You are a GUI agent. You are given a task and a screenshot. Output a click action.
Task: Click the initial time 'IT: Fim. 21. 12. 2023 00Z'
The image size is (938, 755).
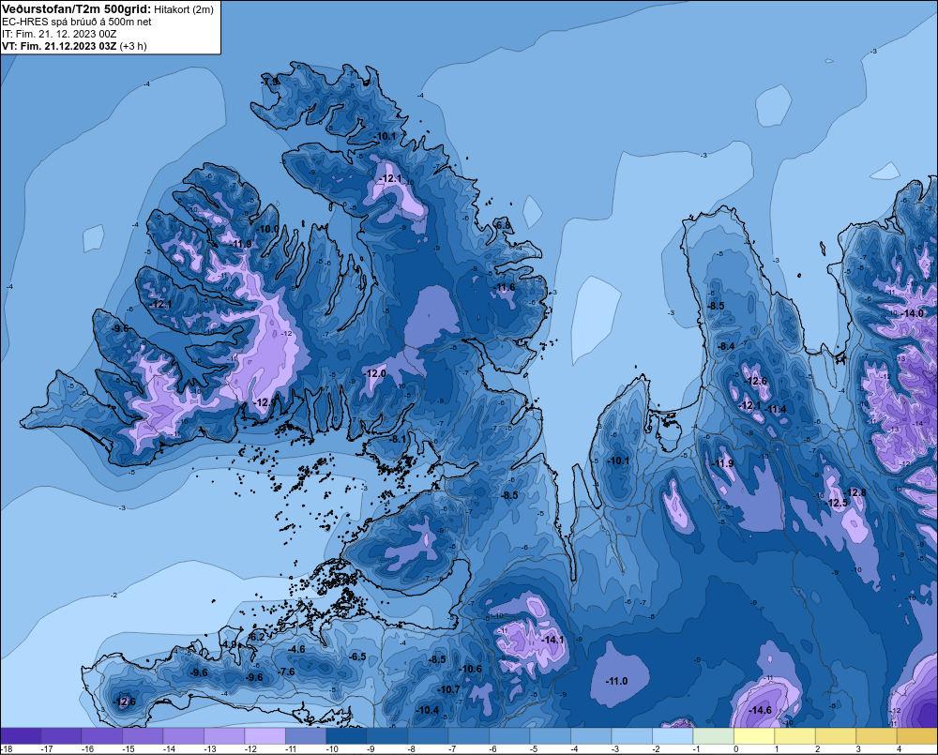(x=59, y=34)
